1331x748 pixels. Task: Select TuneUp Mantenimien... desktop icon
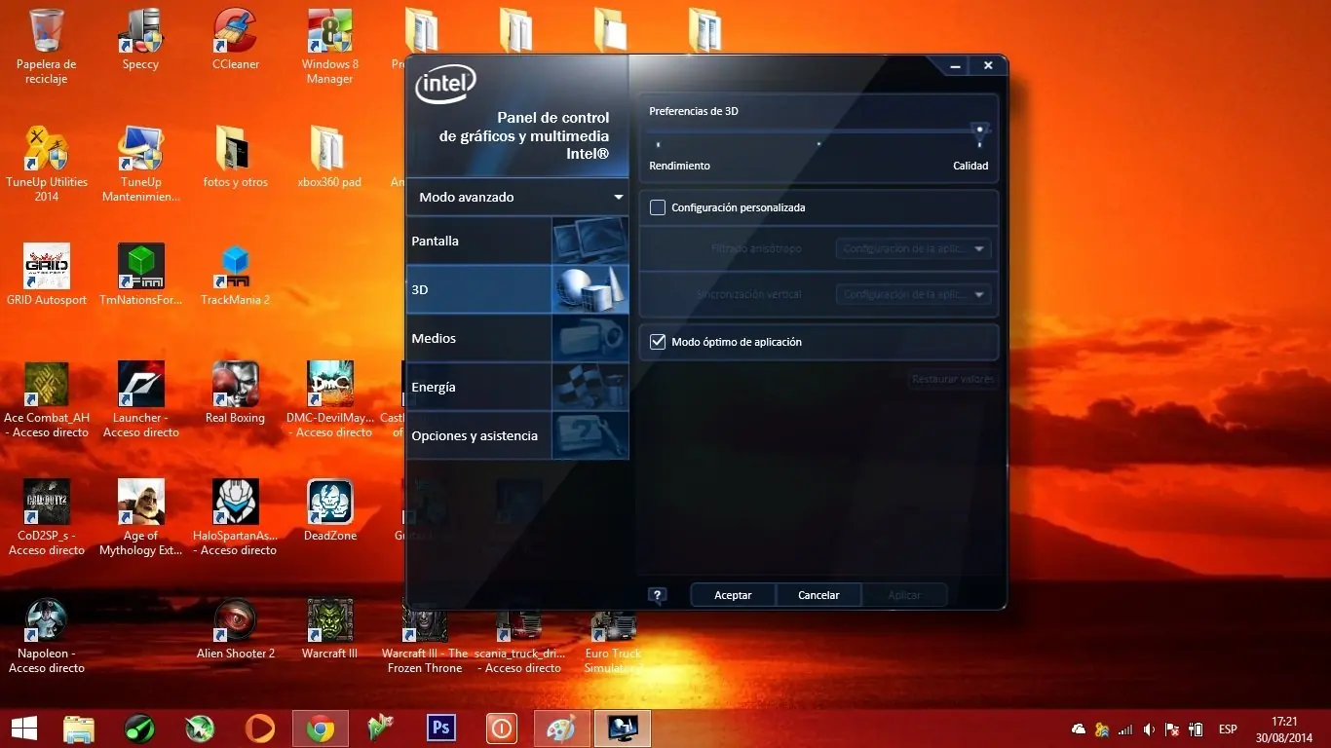(x=141, y=165)
